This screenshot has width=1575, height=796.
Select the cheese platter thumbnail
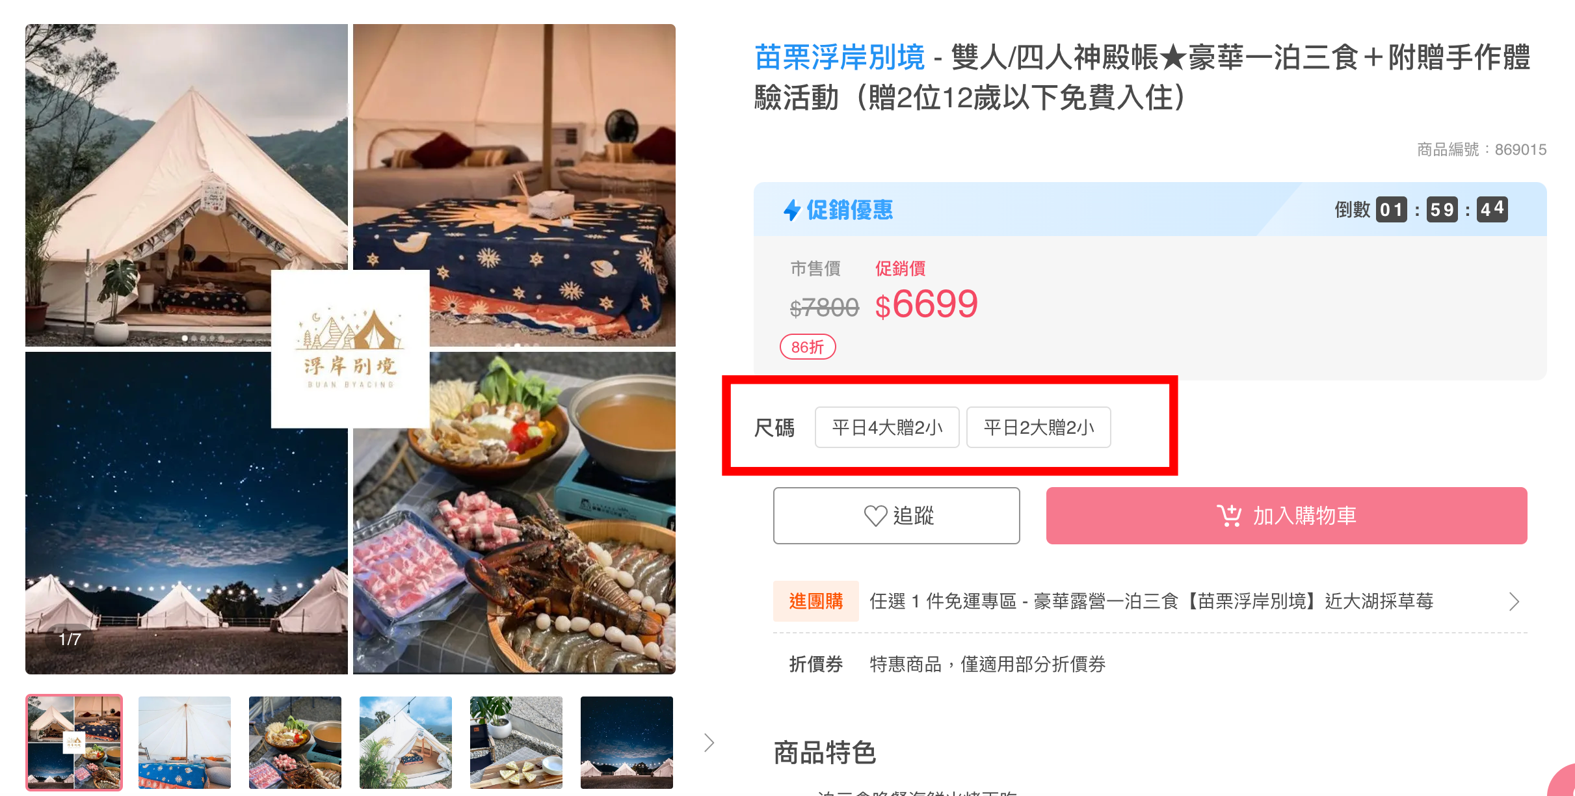click(x=516, y=743)
